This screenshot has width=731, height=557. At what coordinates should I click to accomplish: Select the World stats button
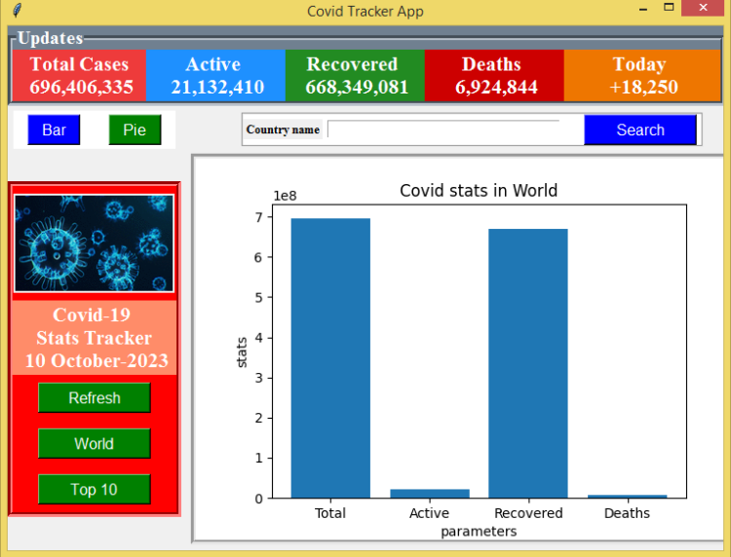[95, 443]
